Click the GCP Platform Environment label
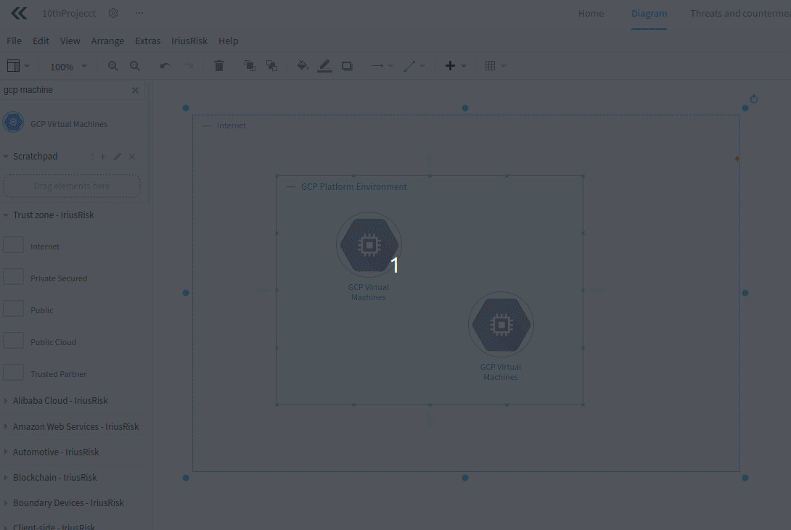 tap(354, 186)
